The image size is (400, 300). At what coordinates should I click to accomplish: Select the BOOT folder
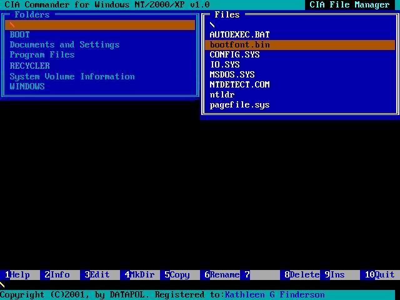coord(19,35)
